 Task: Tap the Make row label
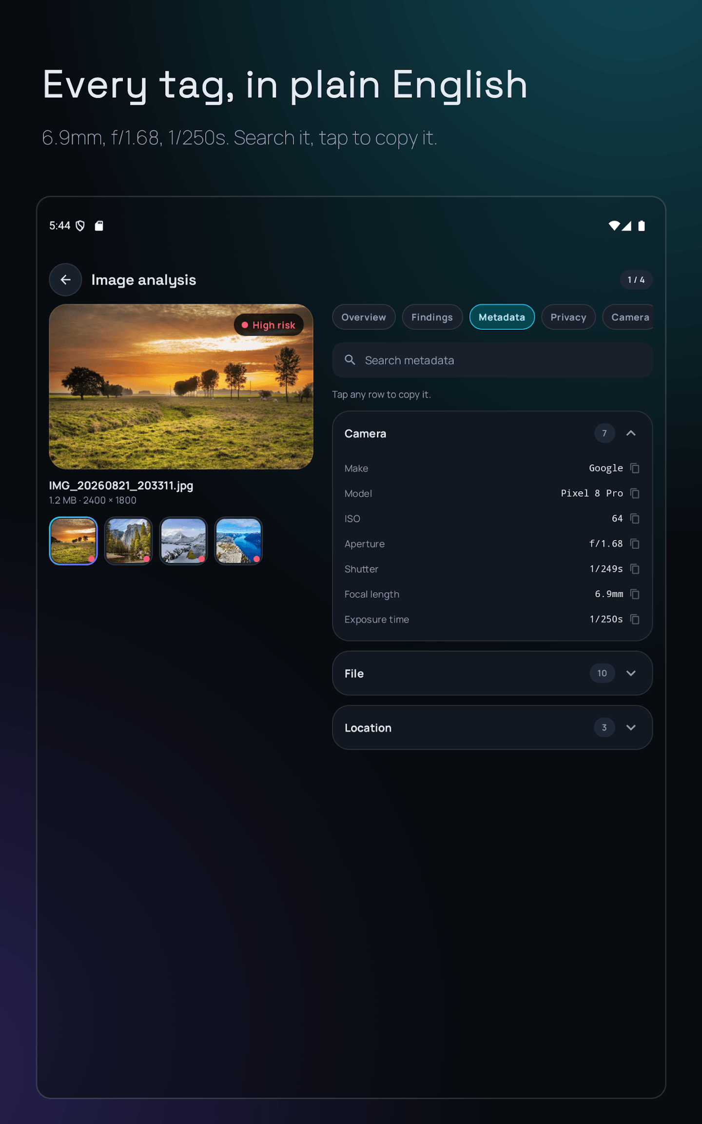tap(356, 468)
